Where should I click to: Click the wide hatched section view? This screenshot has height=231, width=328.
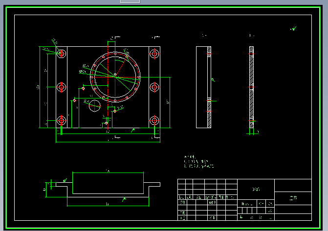(203, 87)
